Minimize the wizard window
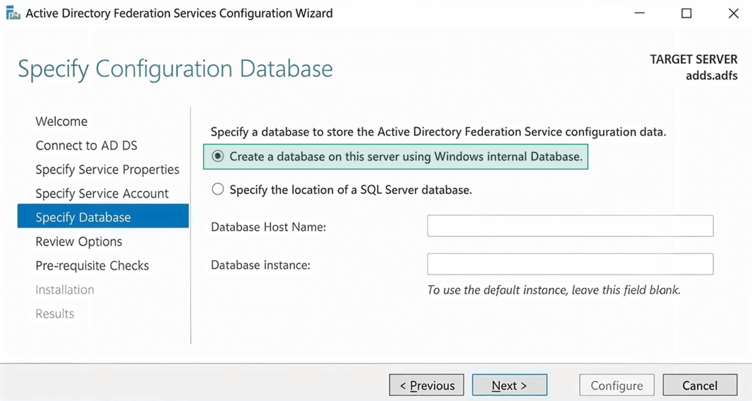Viewport: 752px width, 401px height. click(x=639, y=13)
